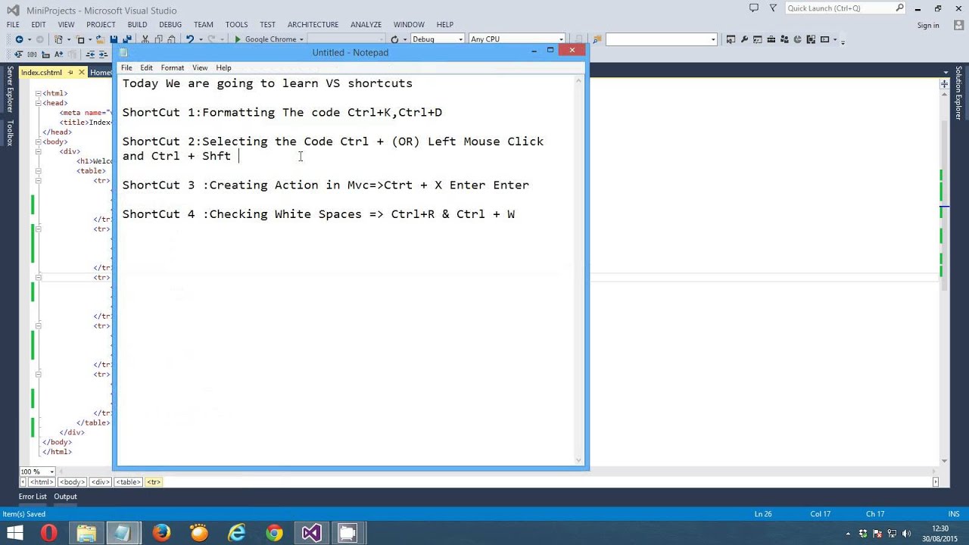Click the Find in Files icon
This screenshot has width=969, height=545.
point(597,39)
